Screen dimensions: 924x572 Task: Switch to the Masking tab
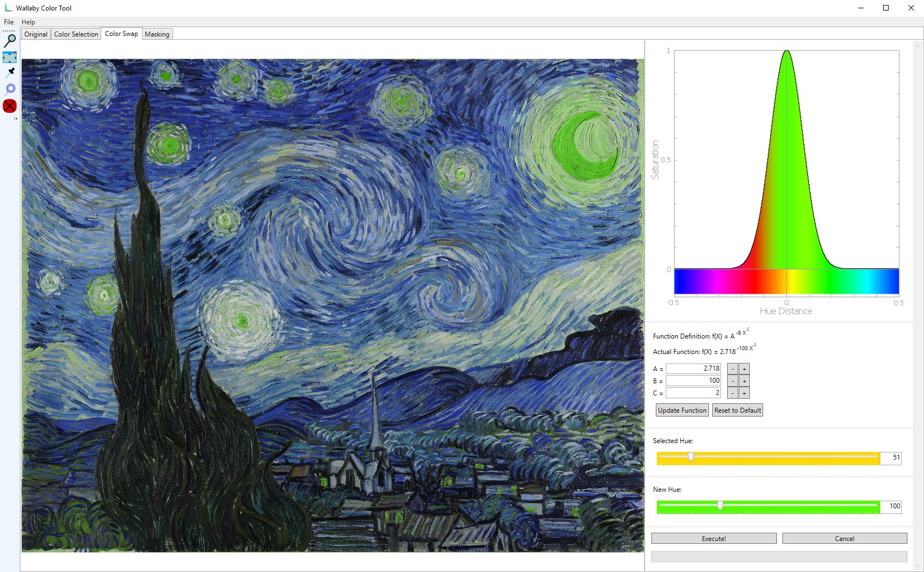[x=157, y=34]
